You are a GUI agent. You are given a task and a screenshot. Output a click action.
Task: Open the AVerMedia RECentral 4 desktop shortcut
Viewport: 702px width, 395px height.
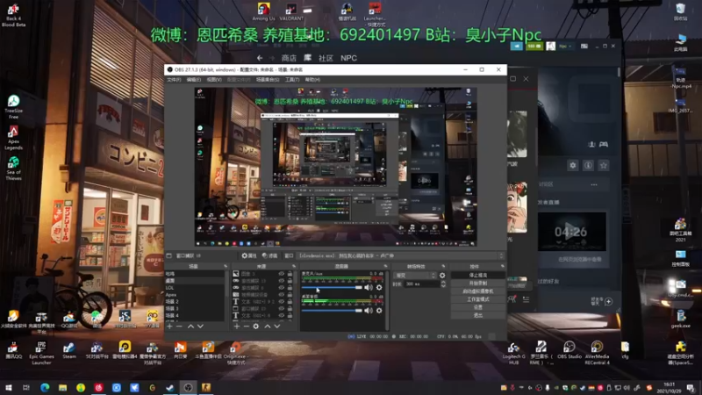coord(597,353)
